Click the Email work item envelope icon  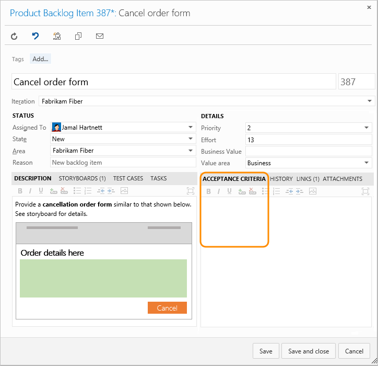point(100,36)
